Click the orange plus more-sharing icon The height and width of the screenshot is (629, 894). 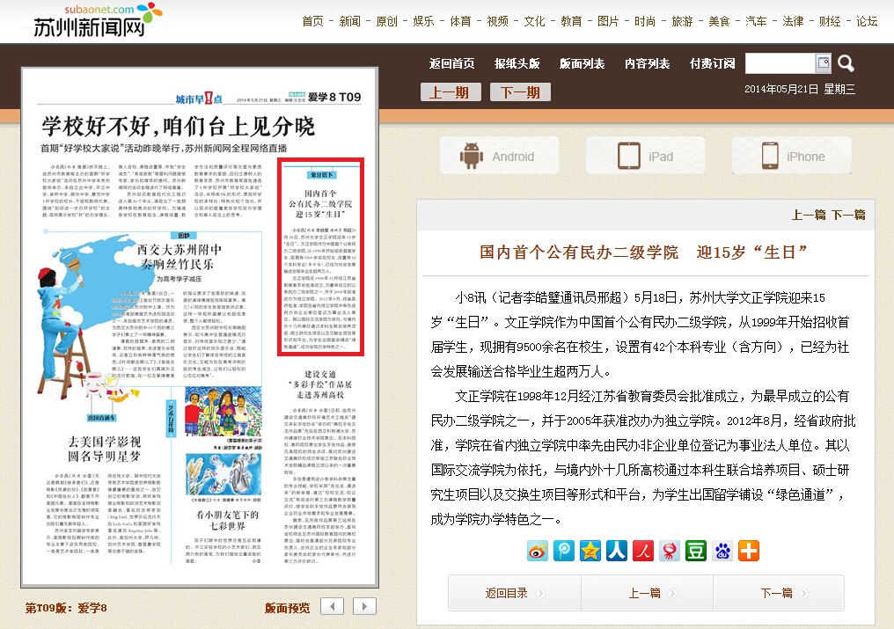(749, 551)
